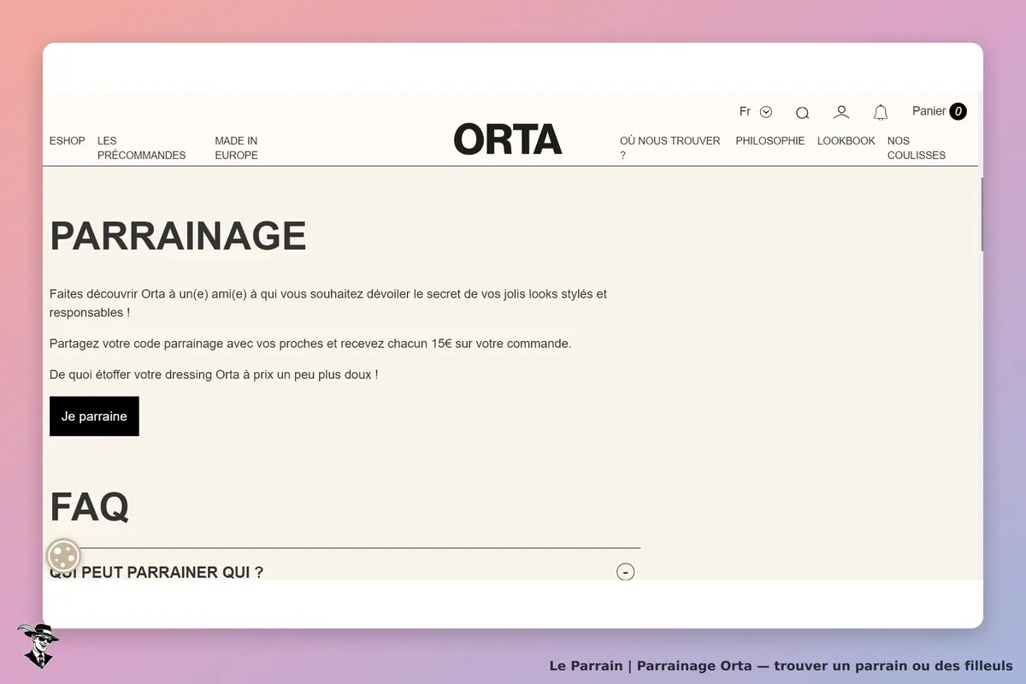Click the 'De quoi étoffer votre dressing' sentence
Image resolution: width=1026 pixels, height=684 pixels.
[x=214, y=374]
